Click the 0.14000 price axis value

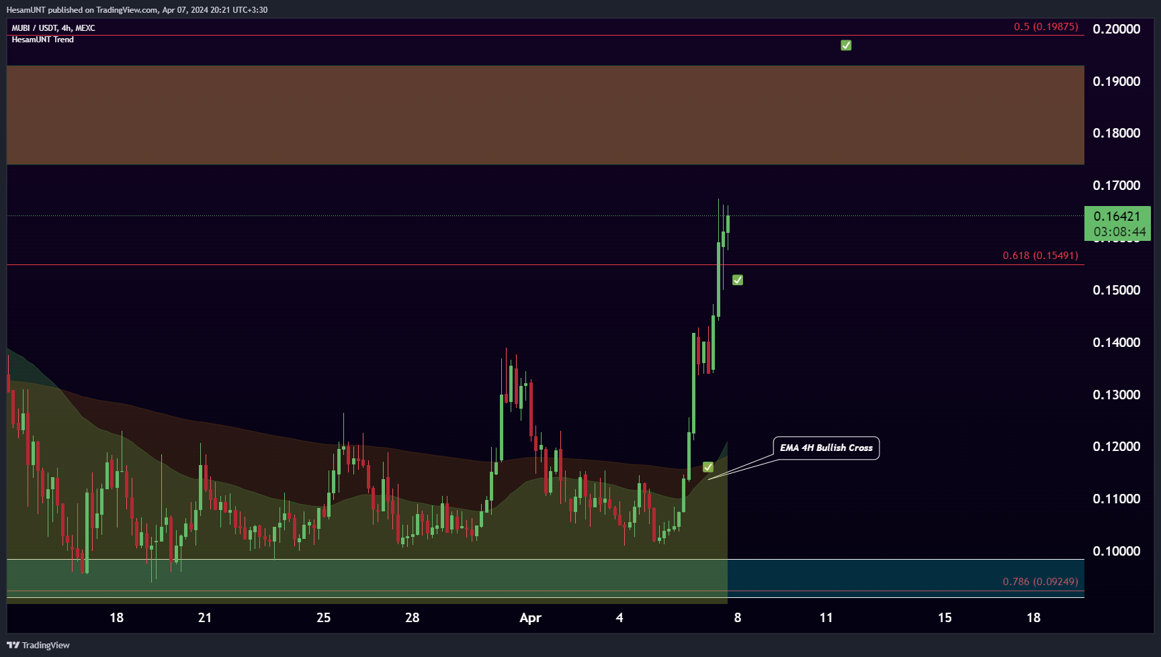[x=1116, y=342]
